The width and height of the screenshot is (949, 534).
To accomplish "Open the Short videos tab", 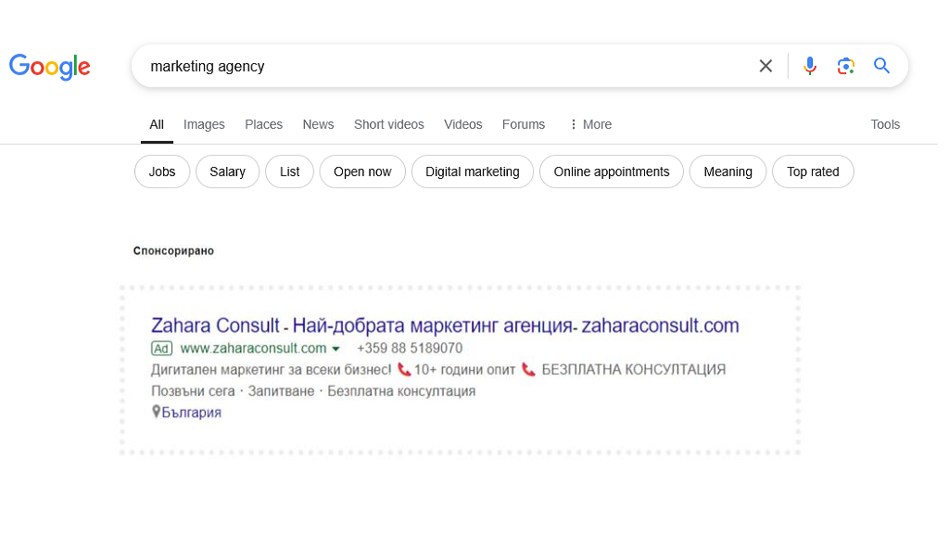I will (388, 124).
